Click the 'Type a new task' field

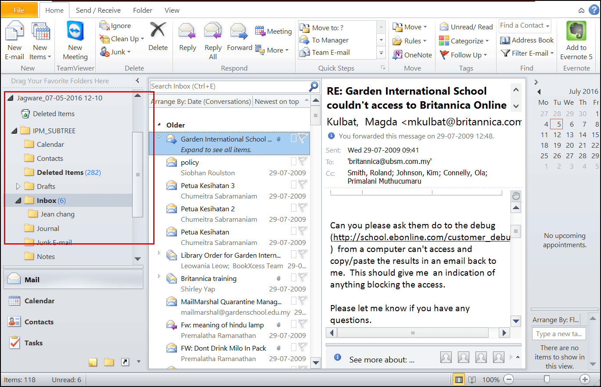[x=559, y=334]
